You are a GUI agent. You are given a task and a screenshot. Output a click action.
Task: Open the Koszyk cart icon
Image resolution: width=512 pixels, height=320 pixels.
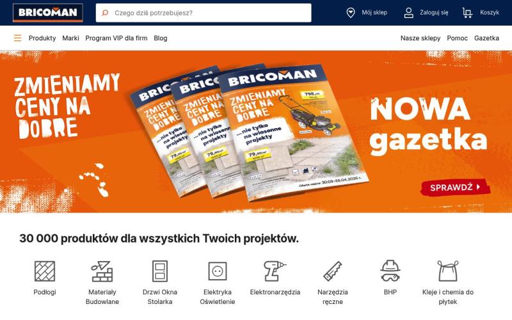tap(467, 13)
